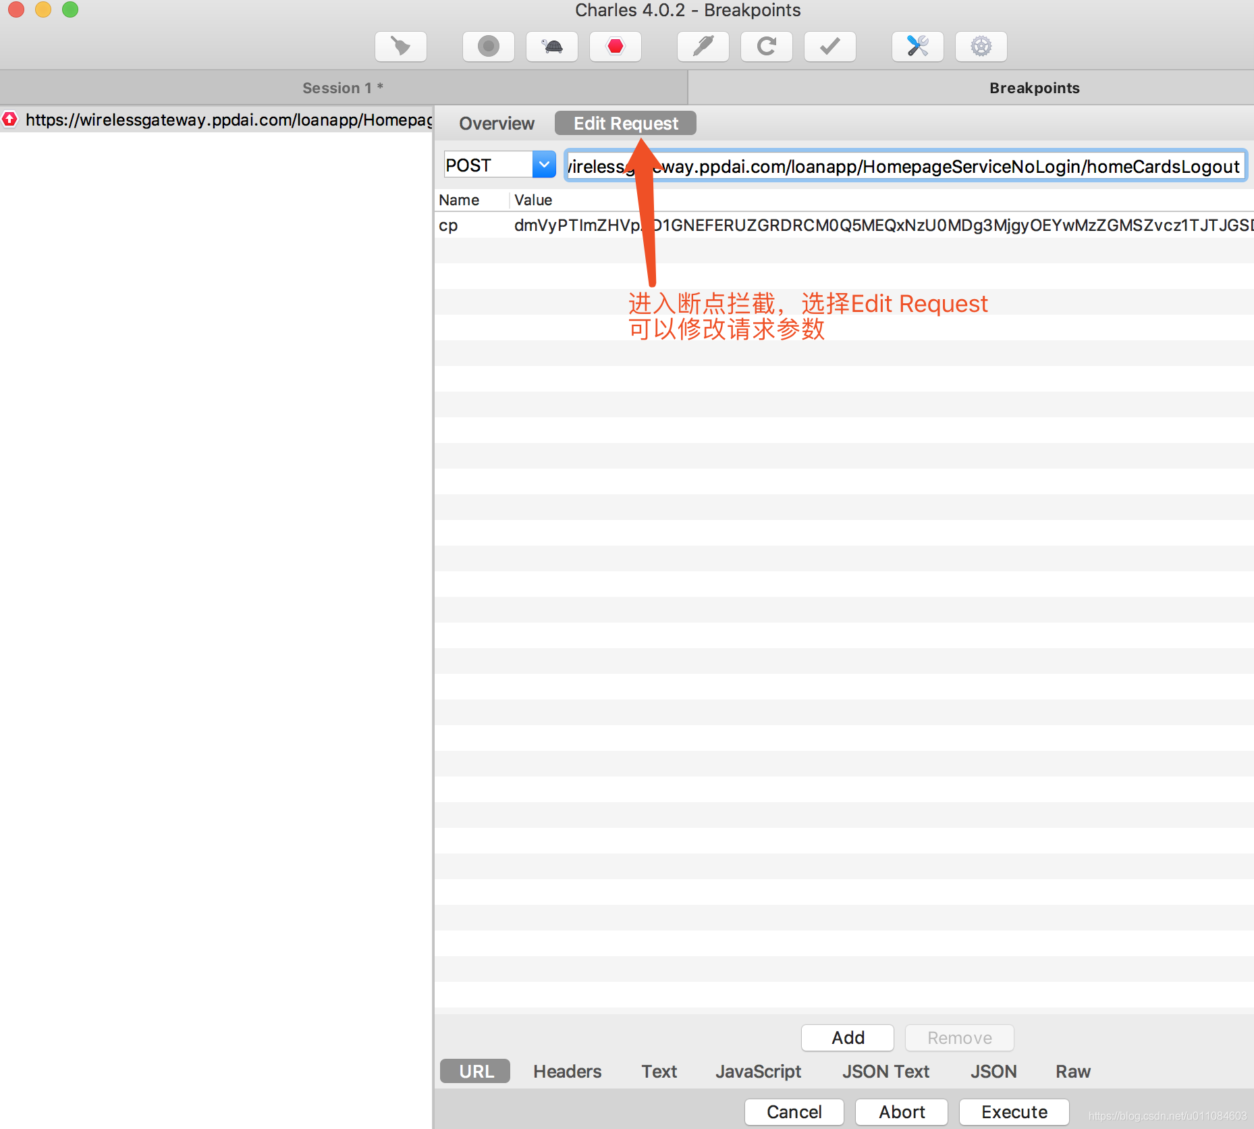Toggle throttling with the turtle icon
The height and width of the screenshot is (1129, 1254).
(x=552, y=47)
